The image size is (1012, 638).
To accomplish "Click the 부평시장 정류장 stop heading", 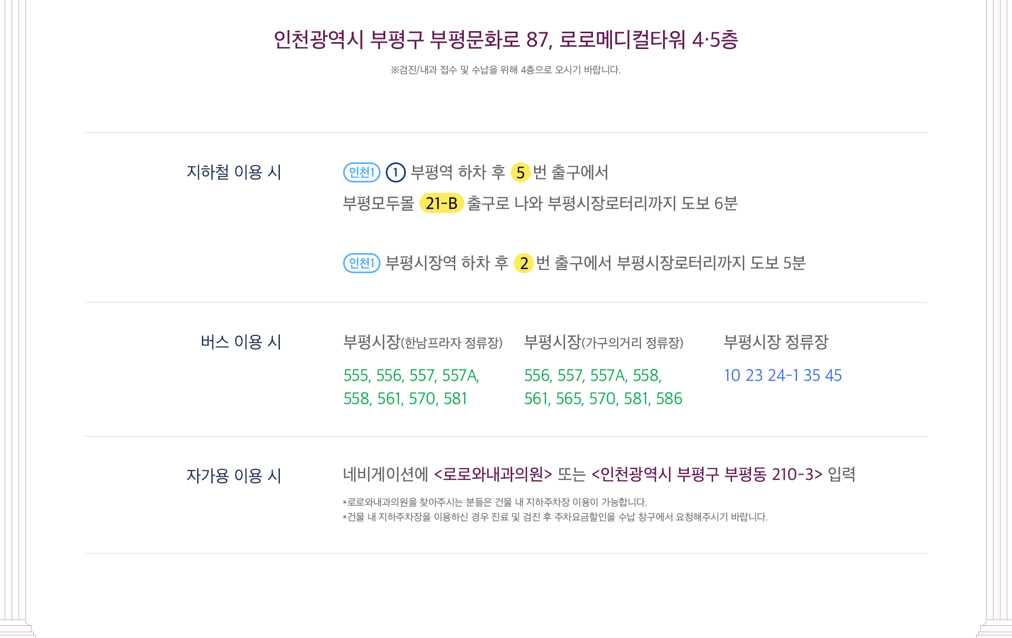I will coord(776,342).
